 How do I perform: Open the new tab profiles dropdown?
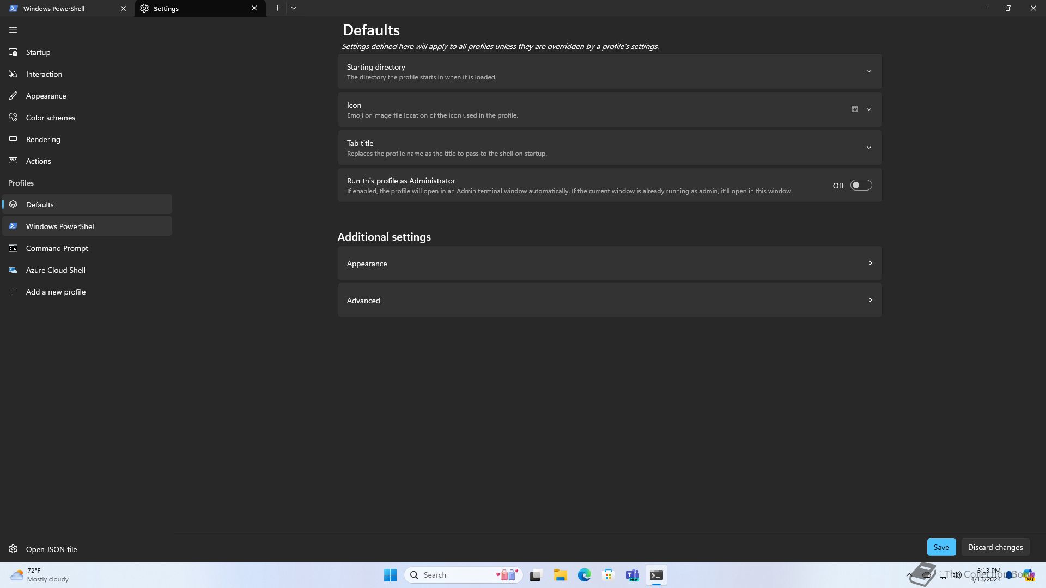(x=294, y=8)
